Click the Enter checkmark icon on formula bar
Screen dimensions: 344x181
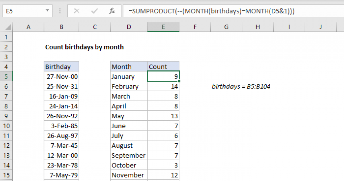[x=94, y=11]
